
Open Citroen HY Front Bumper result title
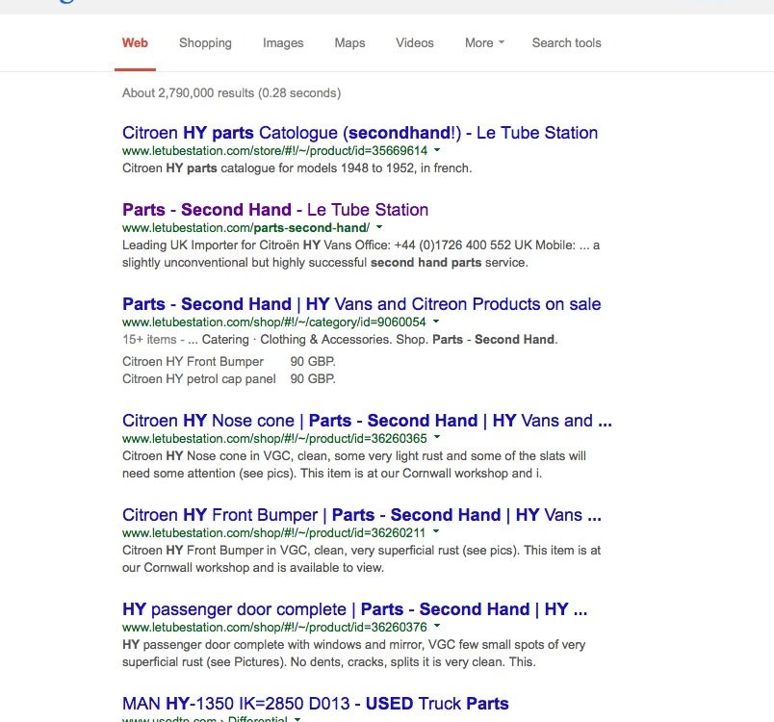(x=362, y=515)
